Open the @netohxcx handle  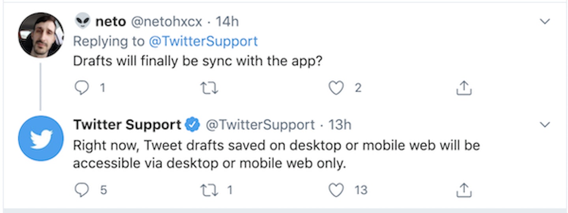pyautogui.click(x=166, y=22)
